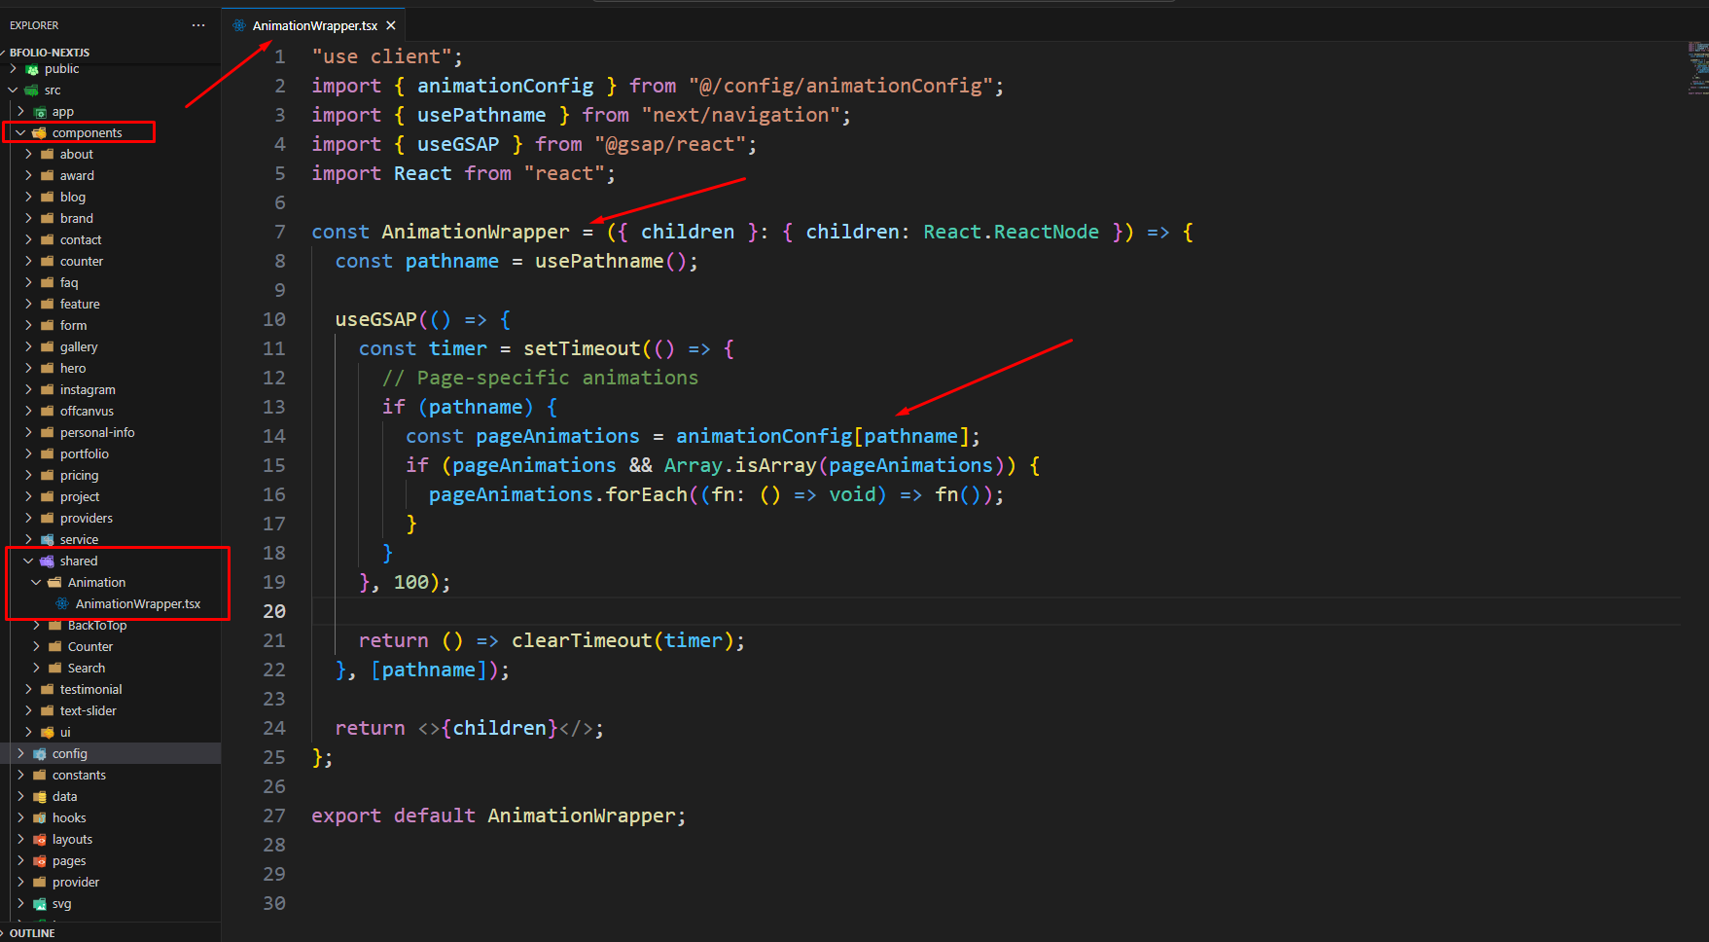
Task: Click the line 20 number in gutter
Action: [274, 611]
